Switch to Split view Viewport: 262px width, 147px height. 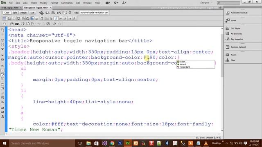15,13
